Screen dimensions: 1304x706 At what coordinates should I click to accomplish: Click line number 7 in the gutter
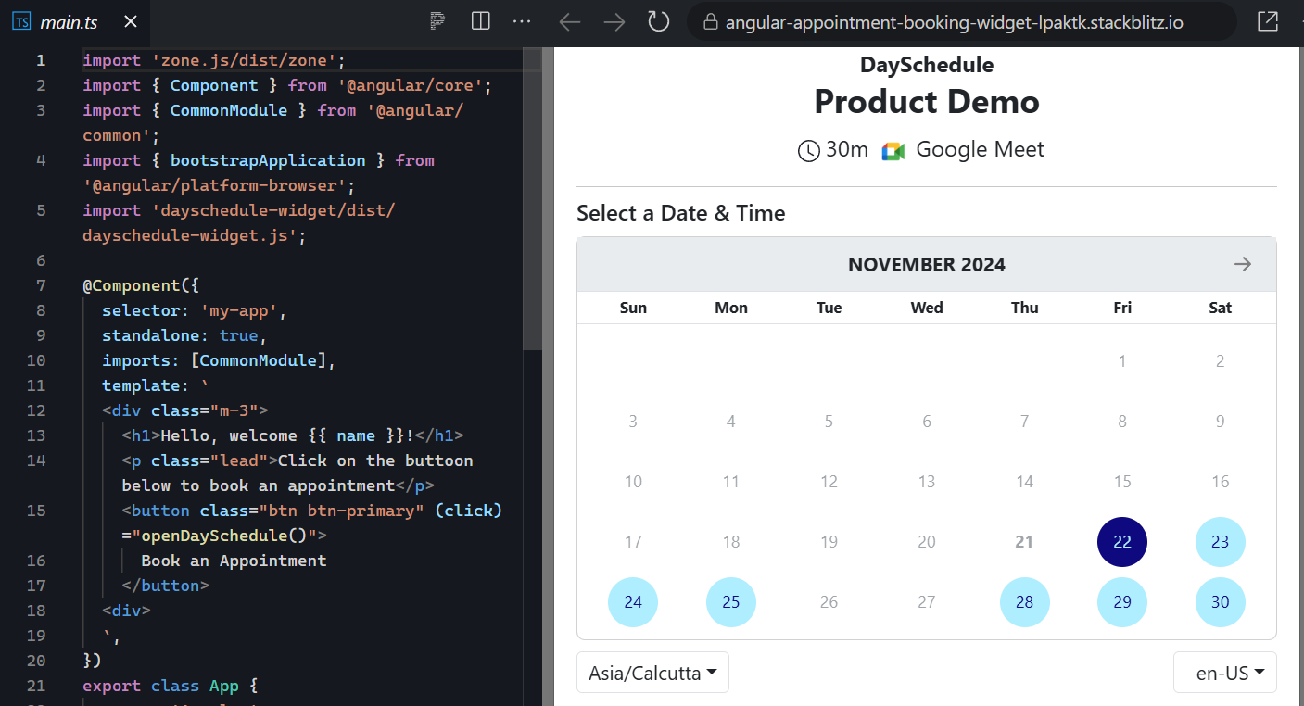tap(40, 285)
